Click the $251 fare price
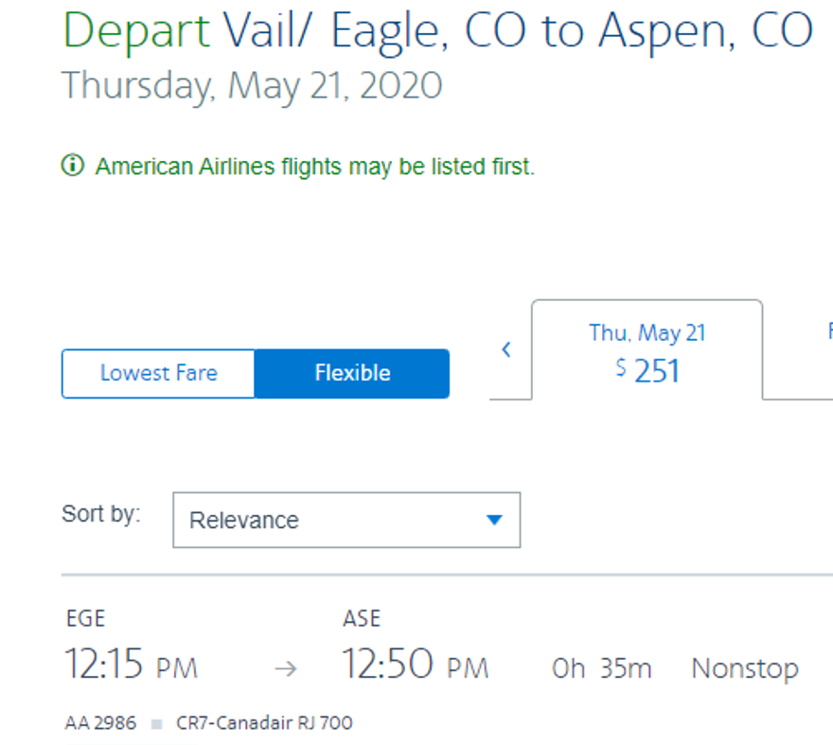This screenshot has width=833, height=745. [647, 370]
